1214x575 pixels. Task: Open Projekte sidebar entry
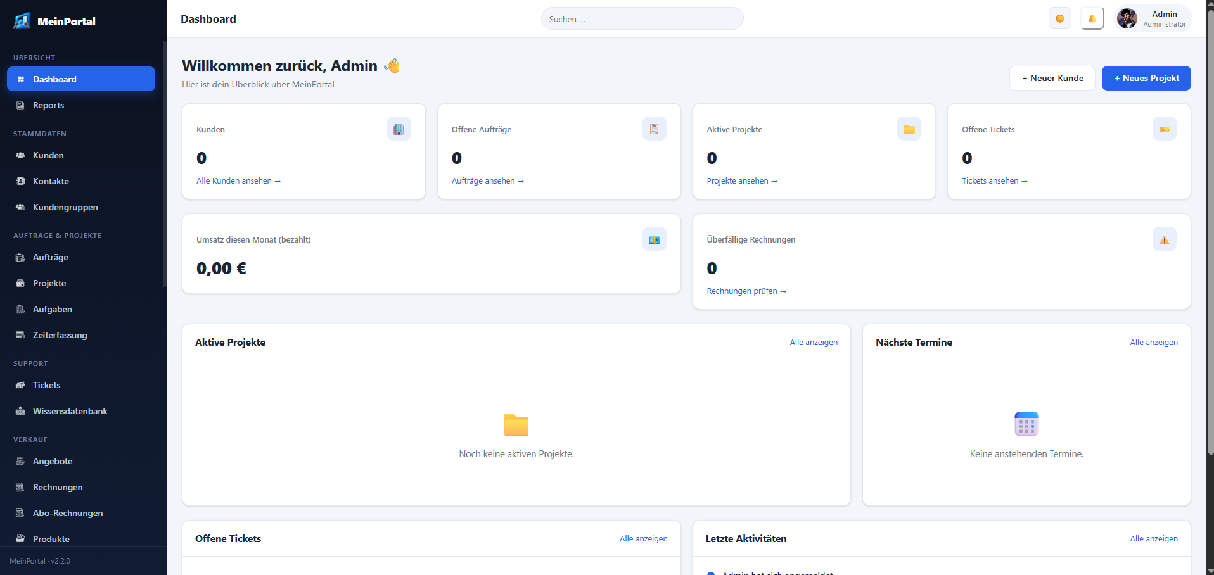point(81,283)
